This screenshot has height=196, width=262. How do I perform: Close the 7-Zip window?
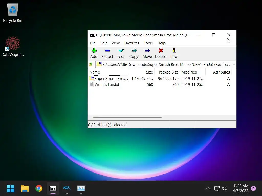229,35
